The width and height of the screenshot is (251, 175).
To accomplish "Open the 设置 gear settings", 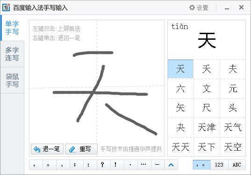I will click(x=199, y=7).
